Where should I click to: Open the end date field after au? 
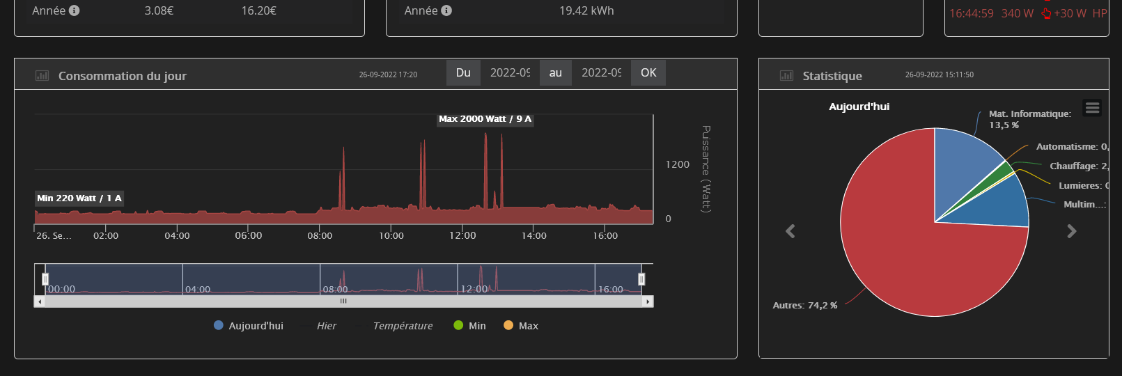[x=601, y=73]
